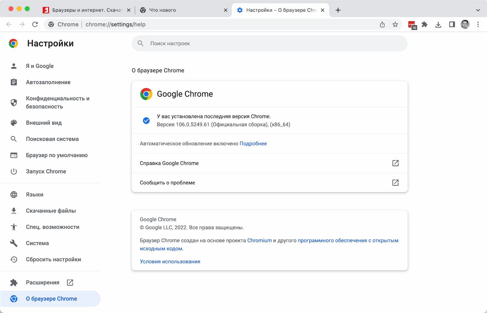This screenshot has width=487, height=313.
Task: Click the Поиск настроек search field
Action: [269, 43]
